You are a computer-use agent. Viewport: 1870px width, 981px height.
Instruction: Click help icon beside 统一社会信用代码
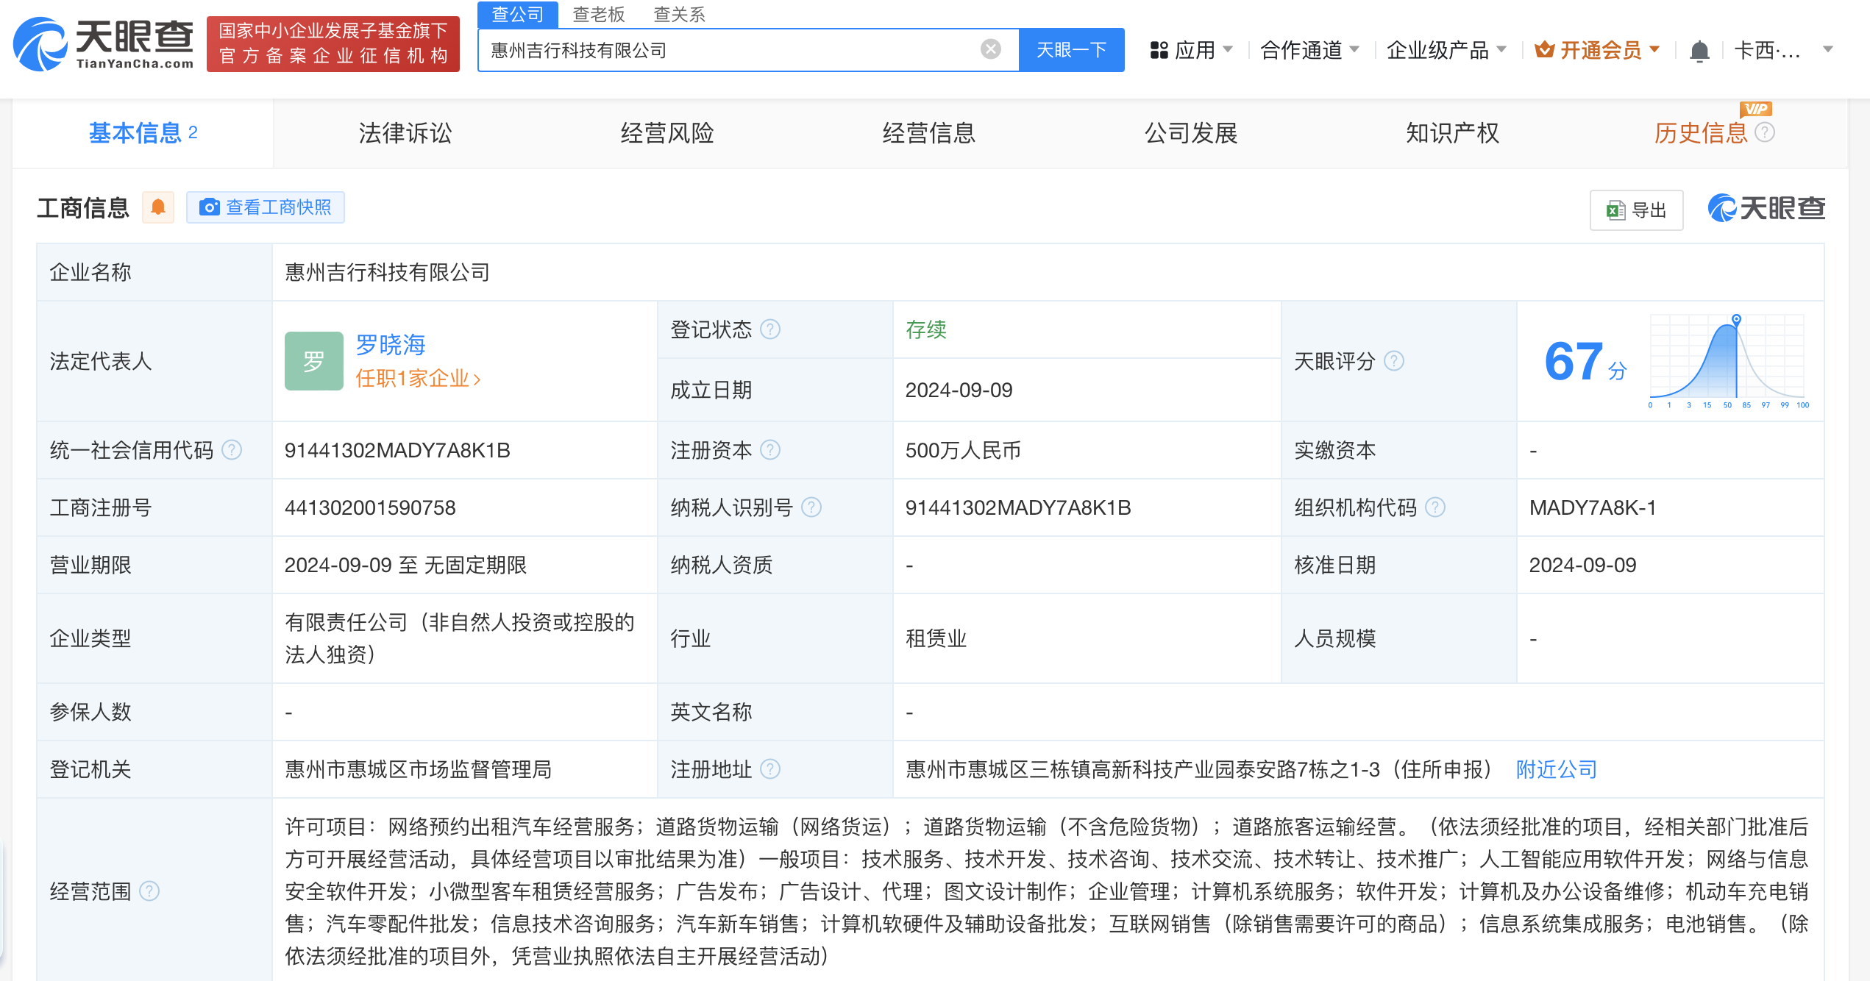click(x=232, y=449)
